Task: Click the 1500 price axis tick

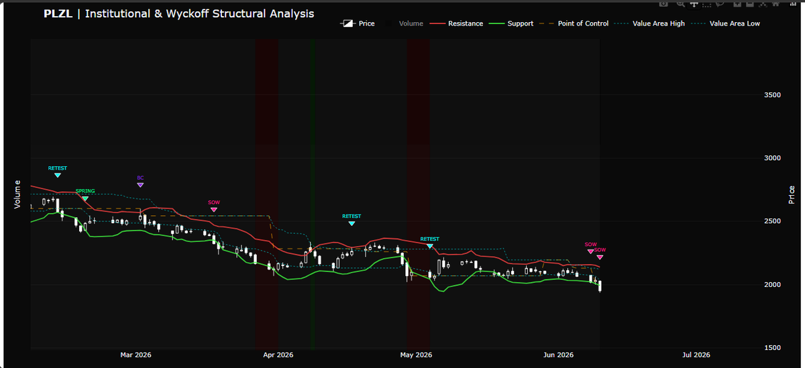Action: point(772,347)
